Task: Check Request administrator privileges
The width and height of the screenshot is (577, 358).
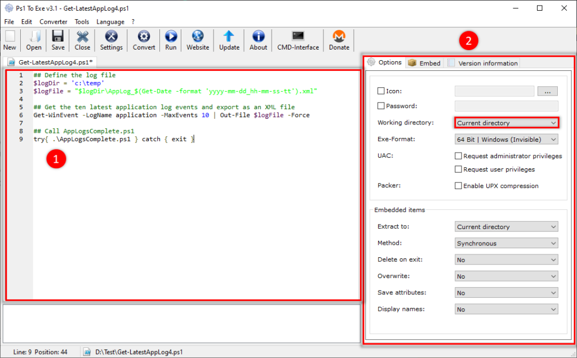Action: (458, 156)
